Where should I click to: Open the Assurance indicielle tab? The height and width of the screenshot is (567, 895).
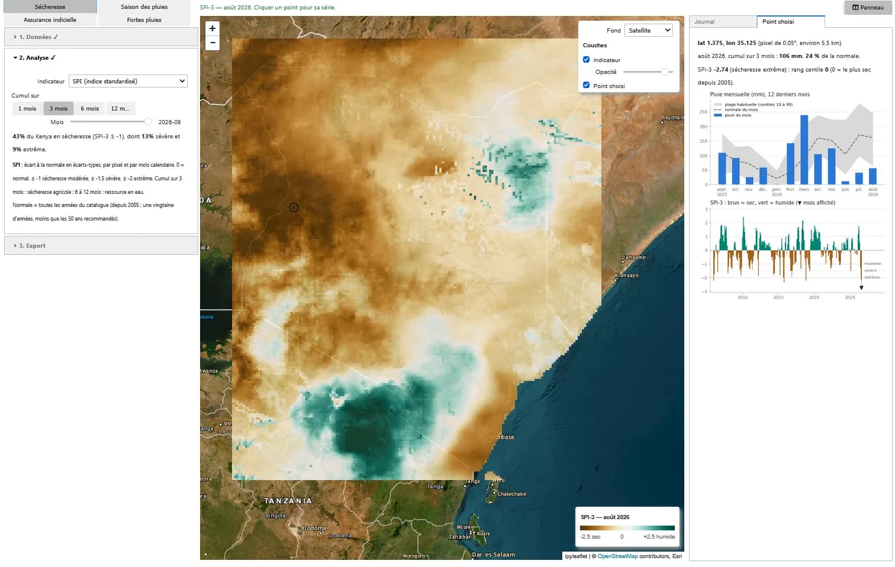click(x=50, y=20)
